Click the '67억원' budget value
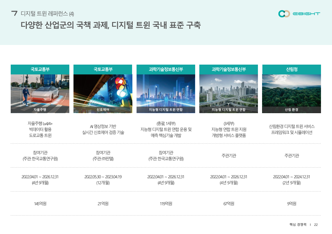Image resolution: width=332 pixels, height=234 pixels. click(x=229, y=204)
